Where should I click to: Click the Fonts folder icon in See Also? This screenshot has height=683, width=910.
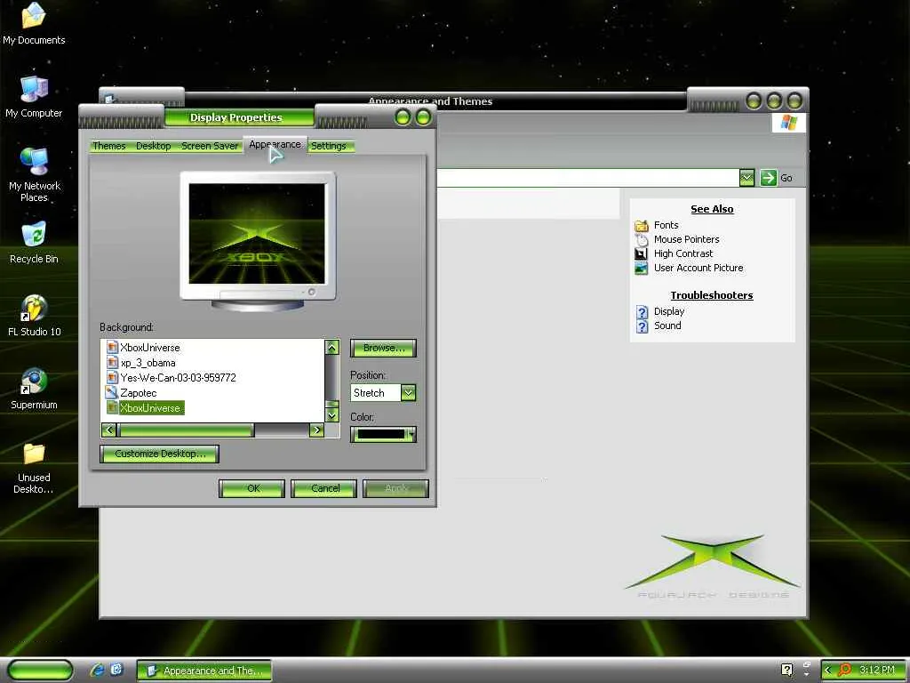click(642, 225)
